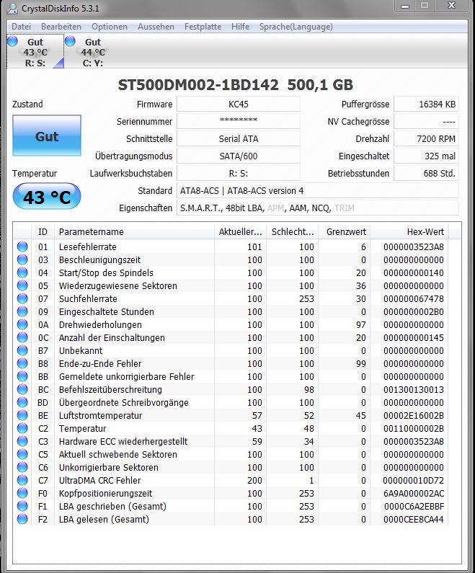Click status orb of LBA geschrieben row
This screenshot has height=573, width=475.
click(x=22, y=506)
